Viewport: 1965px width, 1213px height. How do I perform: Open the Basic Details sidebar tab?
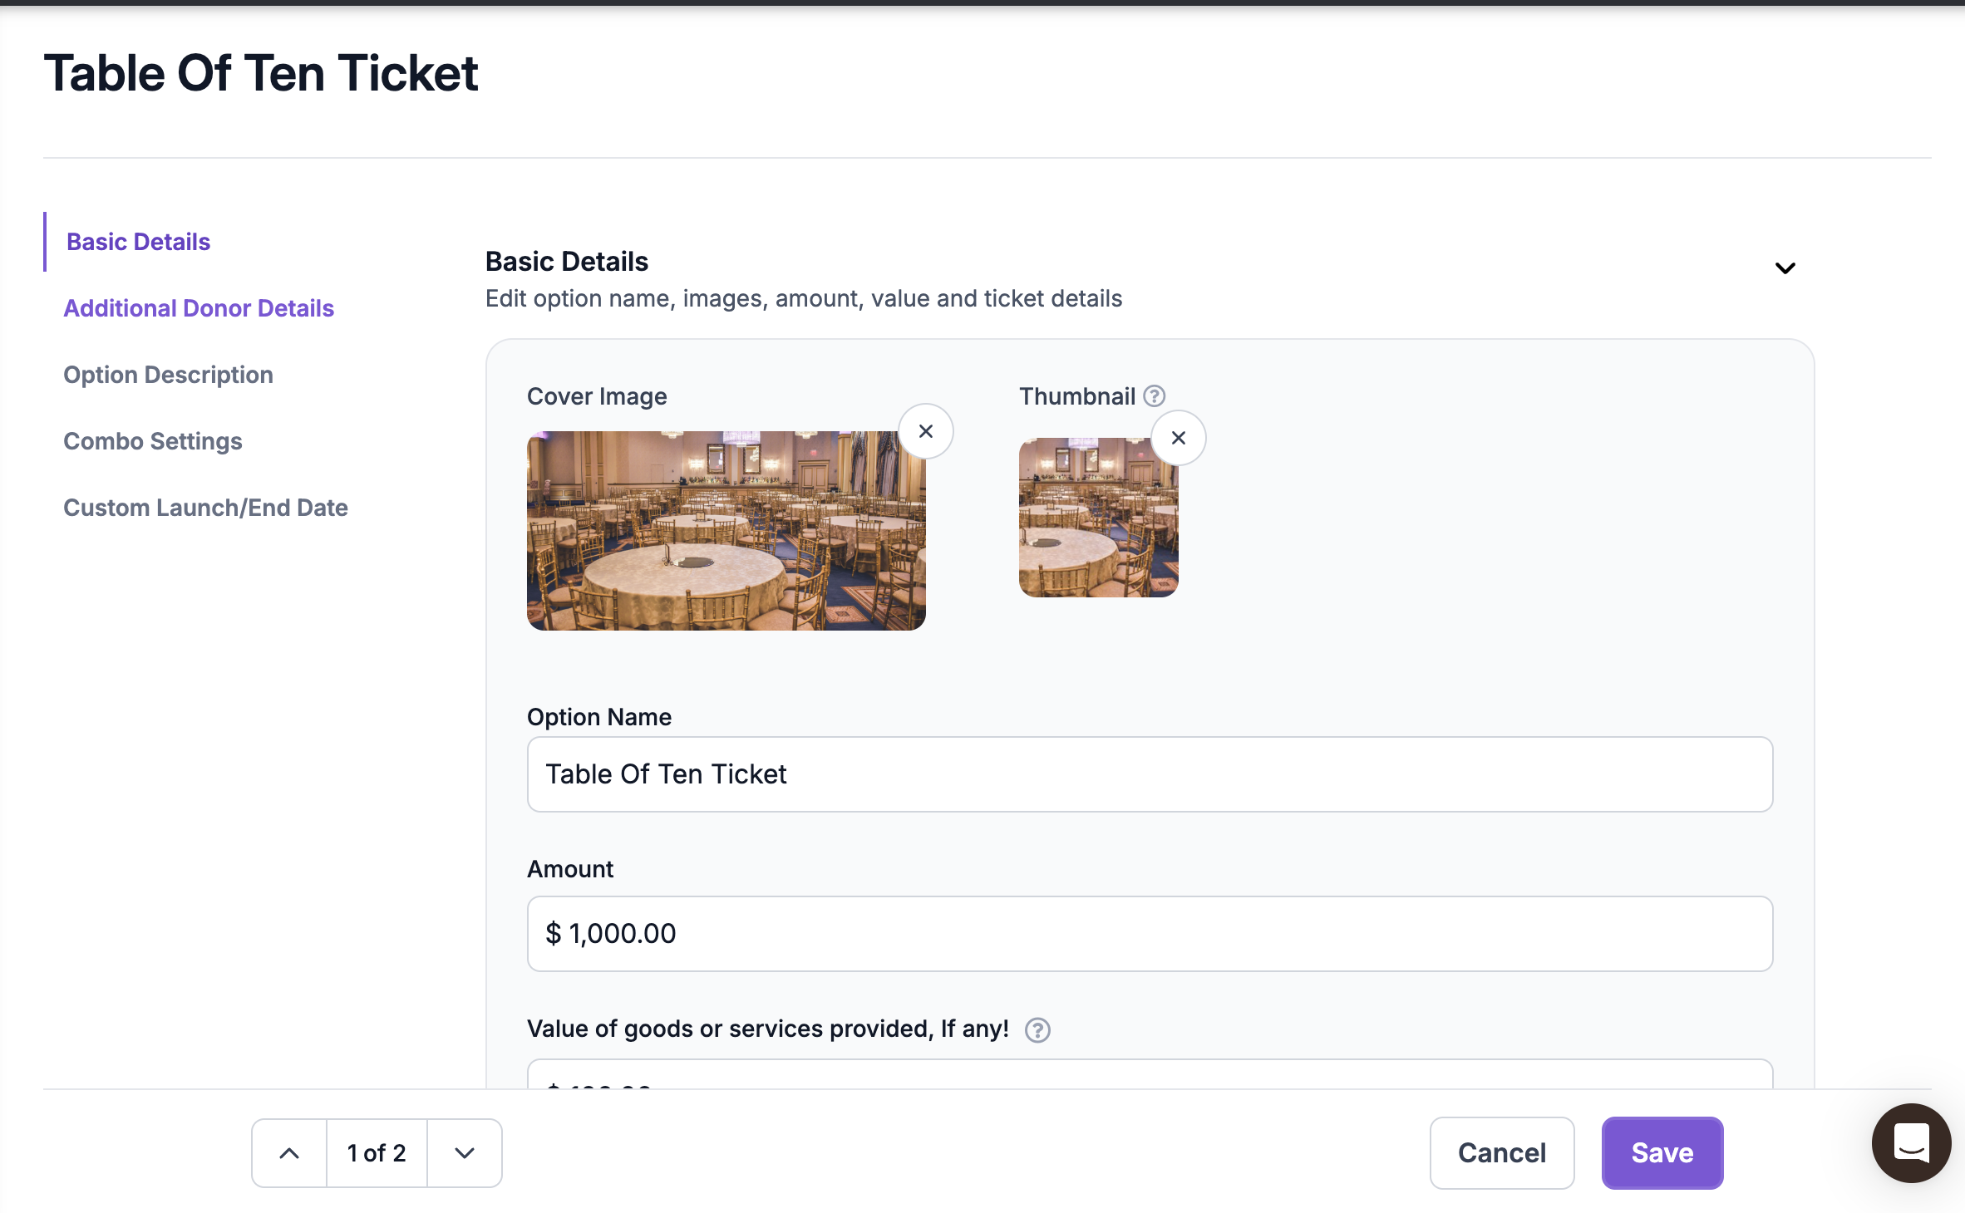(138, 242)
